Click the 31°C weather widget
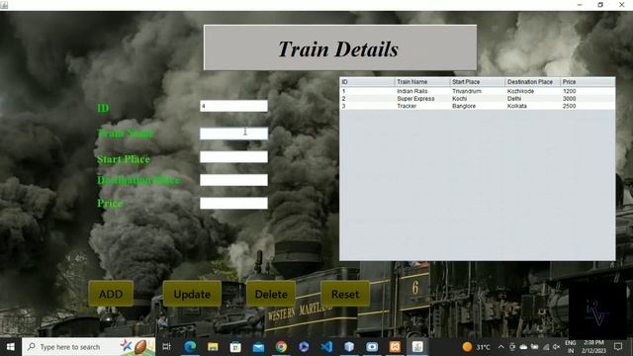Viewport: 633px width, 356px height. [477, 347]
